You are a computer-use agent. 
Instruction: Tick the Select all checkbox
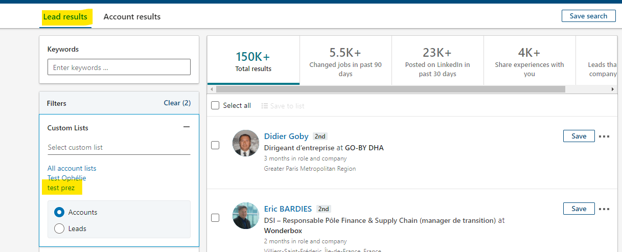pyautogui.click(x=215, y=105)
